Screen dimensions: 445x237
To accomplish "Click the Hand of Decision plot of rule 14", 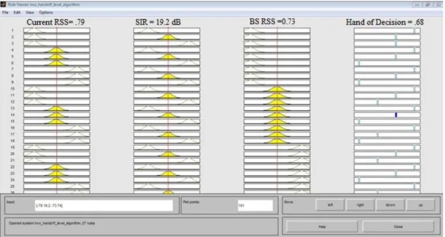I will pyautogui.click(x=387, y=115).
